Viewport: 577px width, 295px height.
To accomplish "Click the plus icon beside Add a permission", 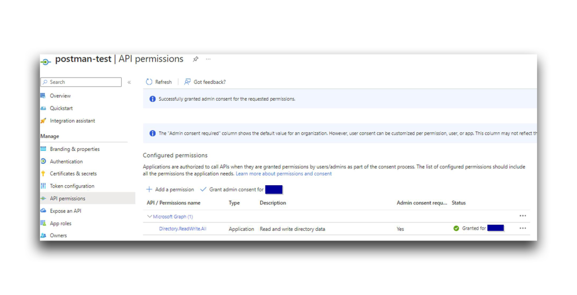I will pos(149,189).
